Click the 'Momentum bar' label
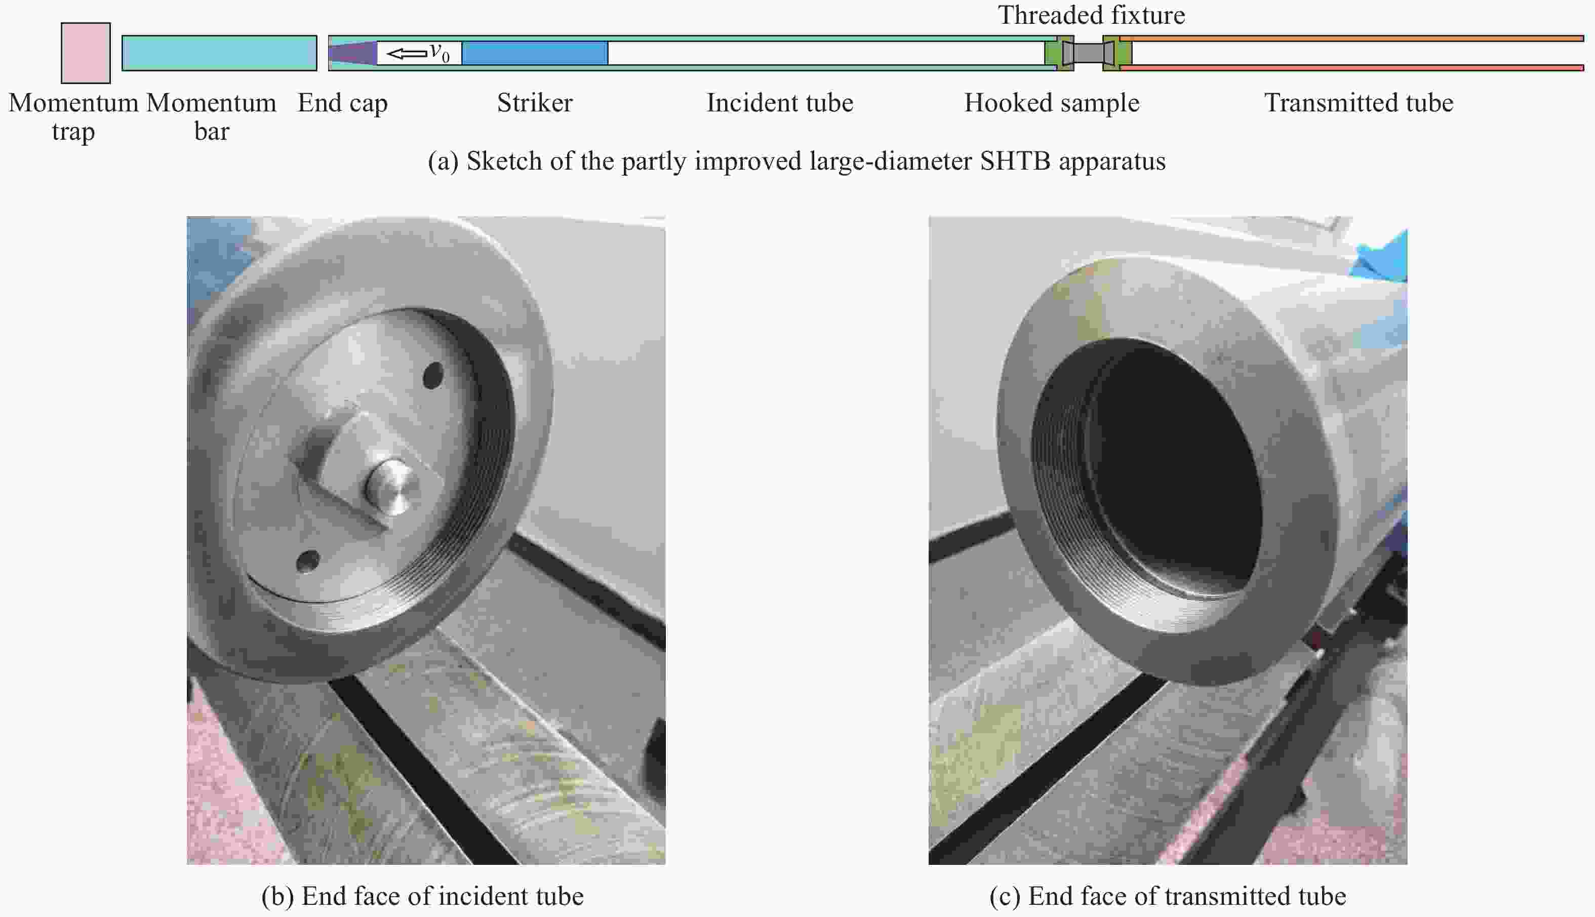The image size is (1595, 917). (212, 116)
